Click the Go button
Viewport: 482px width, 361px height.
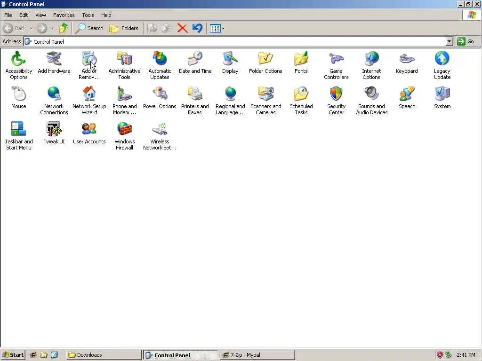tap(466, 41)
